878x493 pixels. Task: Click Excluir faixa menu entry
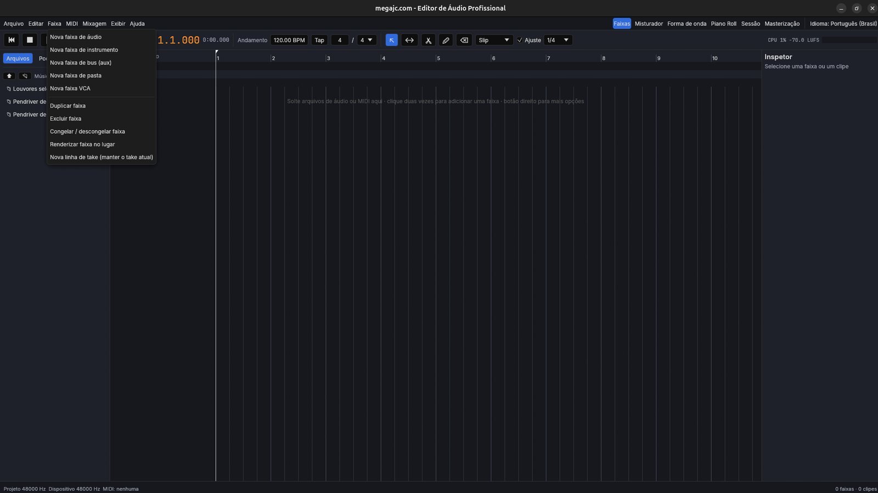point(102,118)
